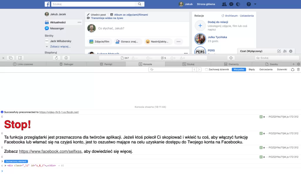This screenshot has width=301, height=174.
Task: Click Transmisja wideo na żywo
Action: 105,18
